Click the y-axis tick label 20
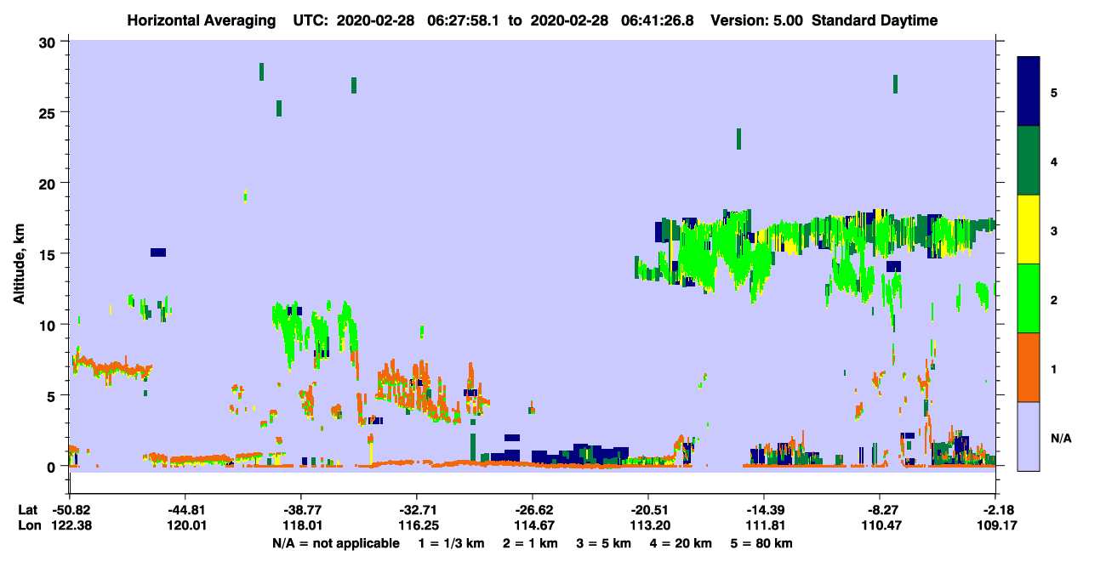The image size is (1106, 567). [49, 183]
